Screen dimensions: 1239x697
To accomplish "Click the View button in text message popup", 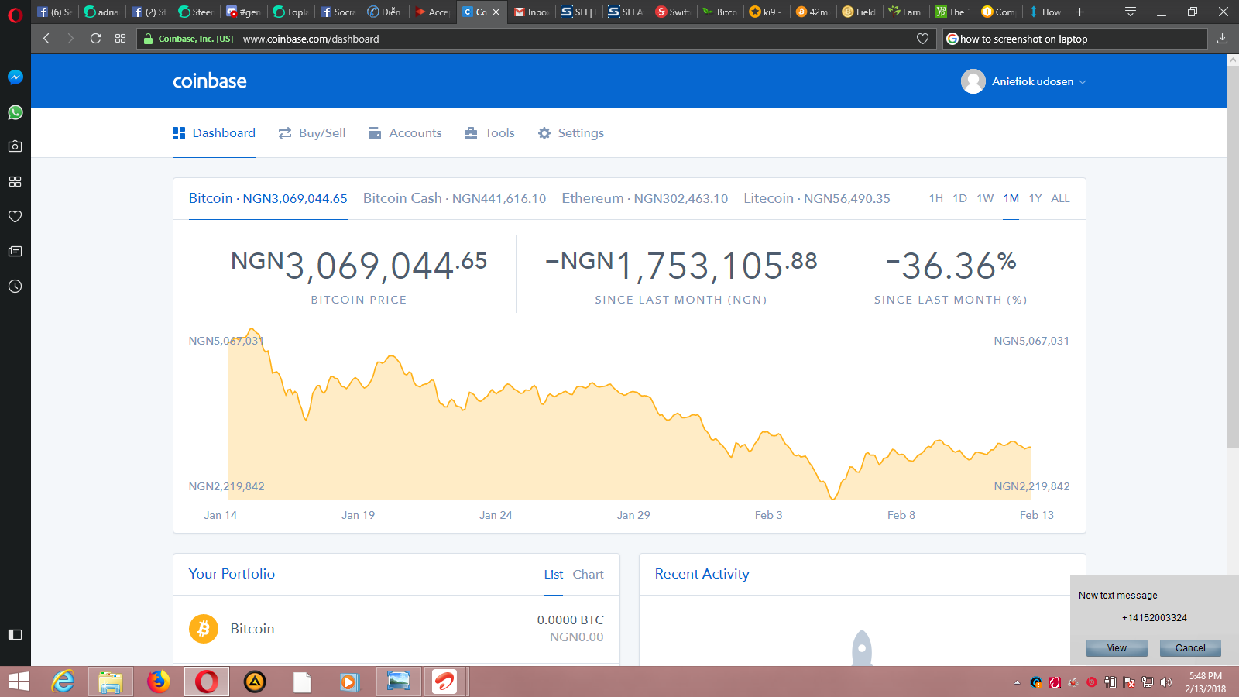I will tap(1117, 648).
